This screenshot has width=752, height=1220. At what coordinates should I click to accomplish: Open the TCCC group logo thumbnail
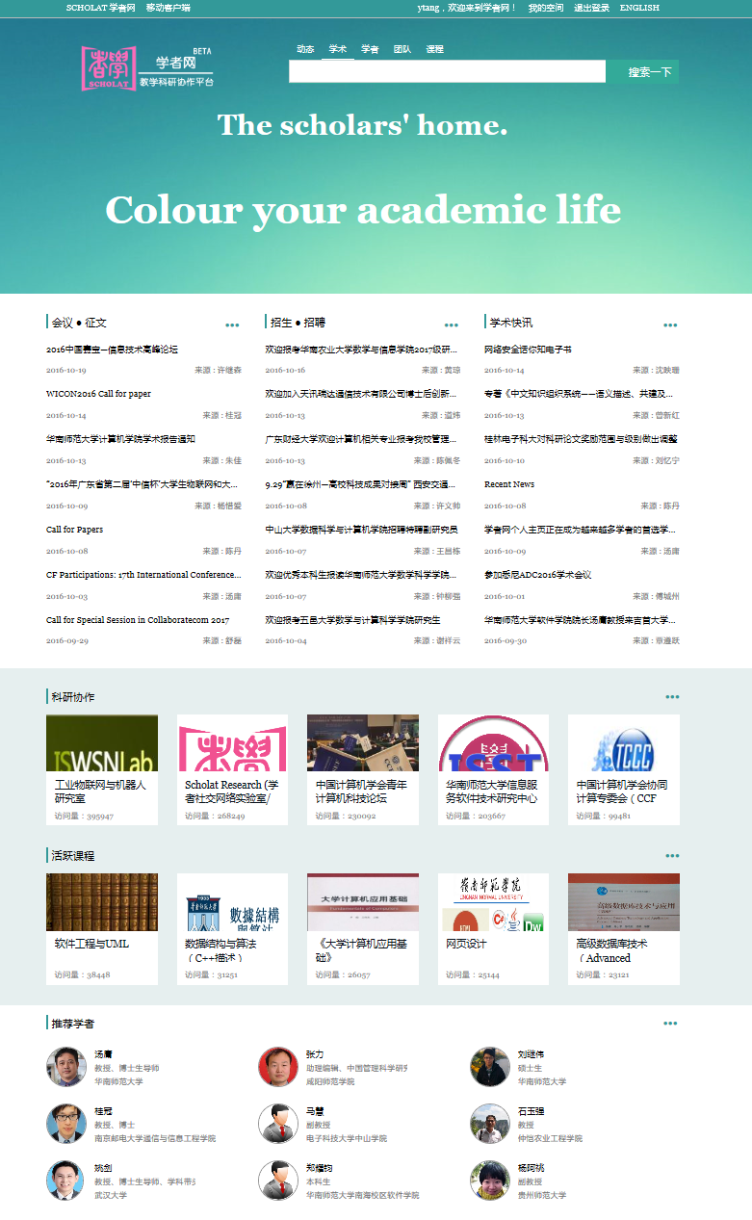click(623, 742)
